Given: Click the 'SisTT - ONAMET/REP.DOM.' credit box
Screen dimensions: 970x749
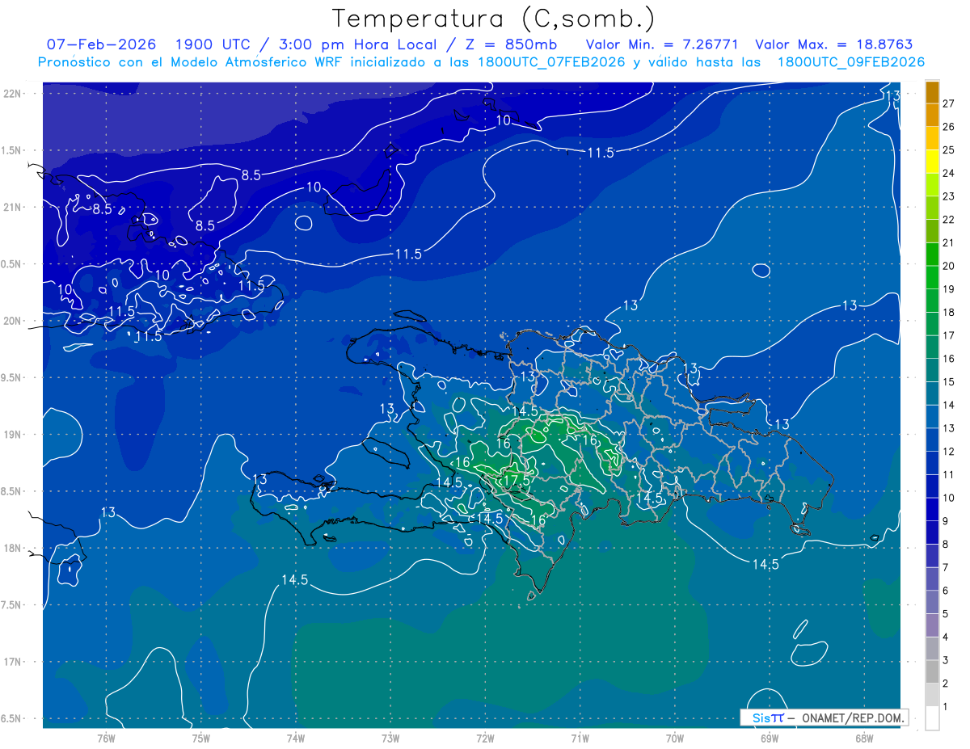Looking at the screenshot, I should click(x=824, y=717).
